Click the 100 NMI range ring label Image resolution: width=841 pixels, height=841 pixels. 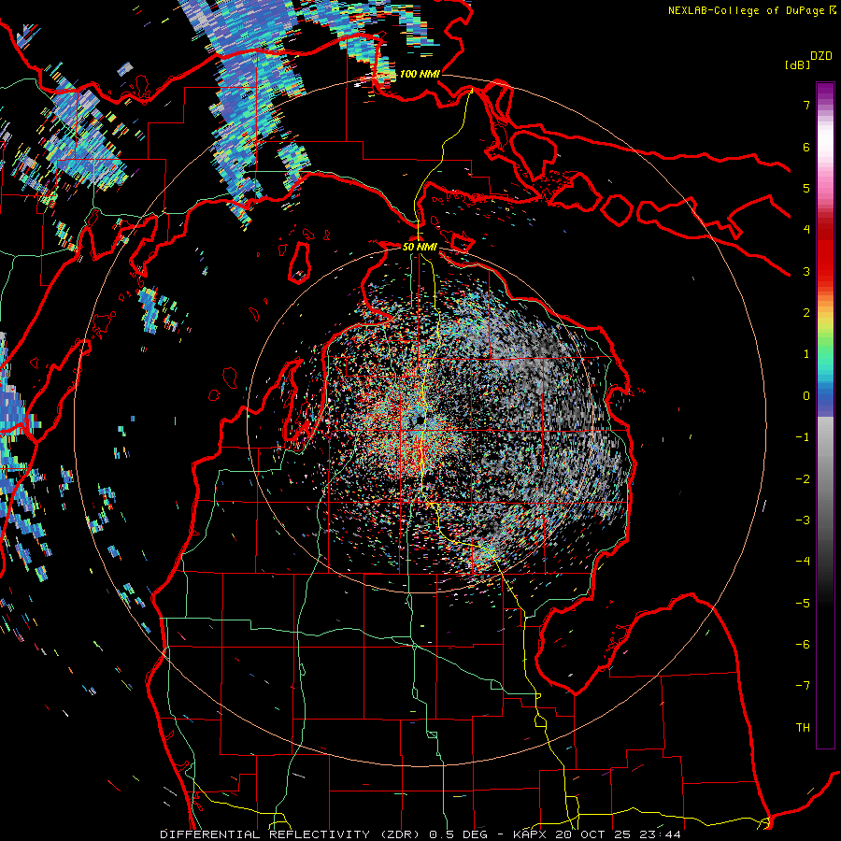pyautogui.click(x=420, y=74)
